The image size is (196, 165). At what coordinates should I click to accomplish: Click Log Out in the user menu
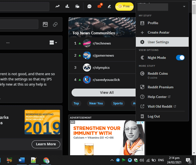click(162, 116)
